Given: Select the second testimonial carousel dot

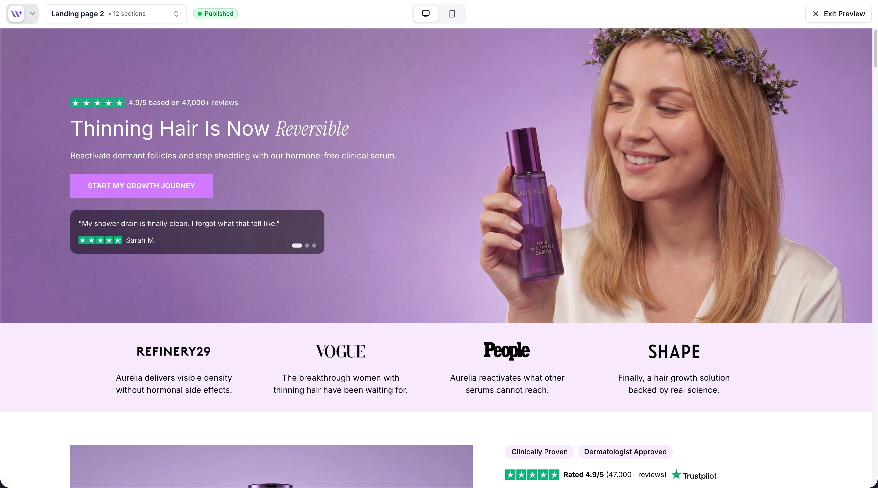Looking at the screenshot, I should 307,246.
